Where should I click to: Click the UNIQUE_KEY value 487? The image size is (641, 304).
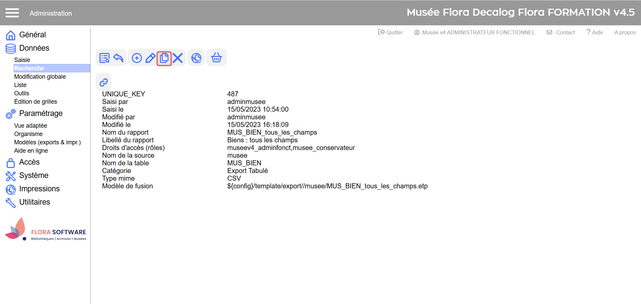tap(233, 94)
